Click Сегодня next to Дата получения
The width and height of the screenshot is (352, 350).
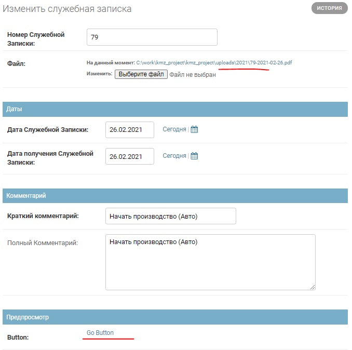[174, 156]
